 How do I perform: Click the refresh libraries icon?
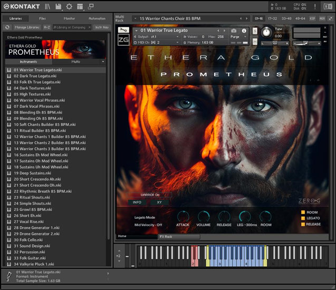tap(7, 27)
